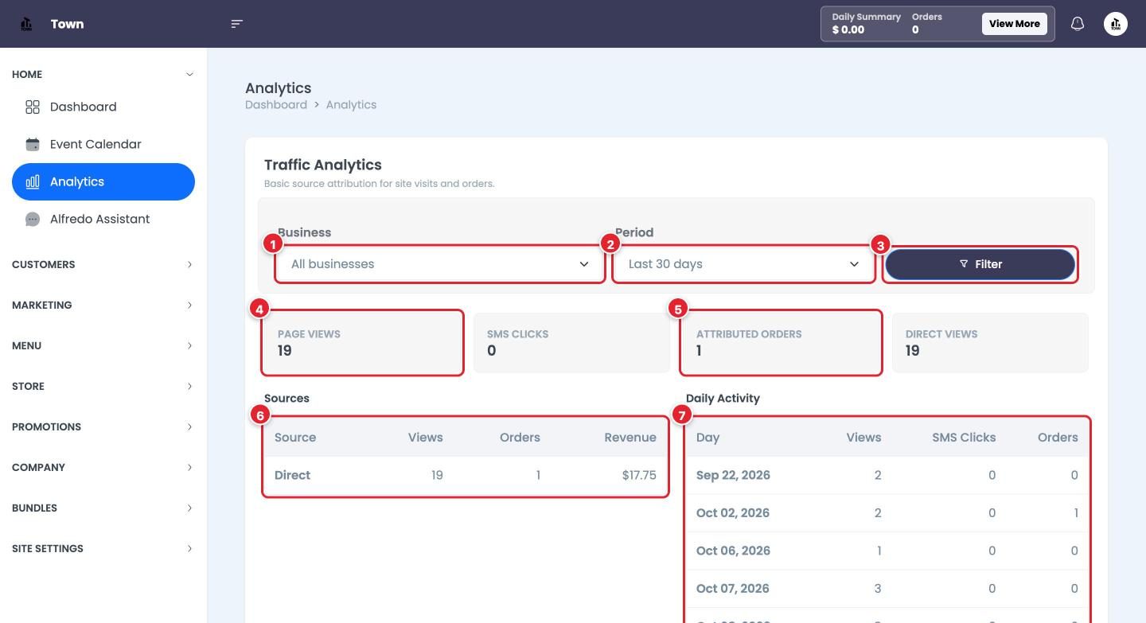The width and height of the screenshot is (1146, 623).
Task: Expand the SITE SETTINGS section
Action: (103, 548)
